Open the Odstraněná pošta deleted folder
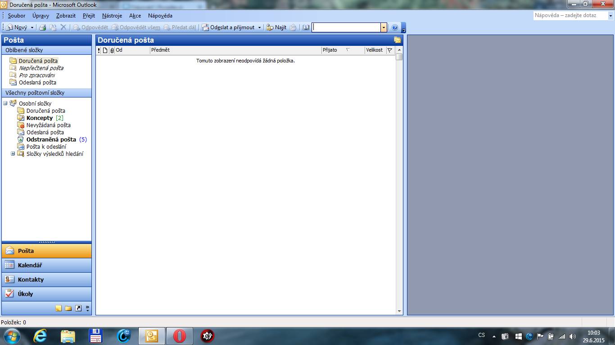Image resolution: width=615 pixels, height=345 pixels. (51, 139)
